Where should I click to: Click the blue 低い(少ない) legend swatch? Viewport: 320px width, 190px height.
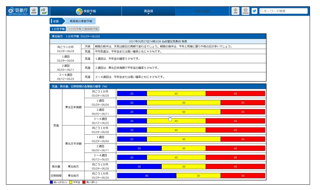(x=51, y=182)
